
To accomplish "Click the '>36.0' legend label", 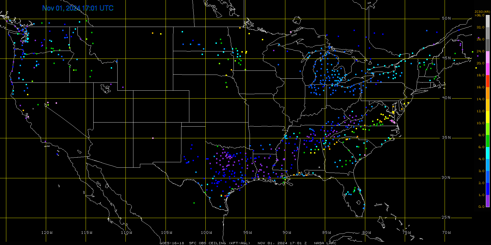I will coord(480,15).
